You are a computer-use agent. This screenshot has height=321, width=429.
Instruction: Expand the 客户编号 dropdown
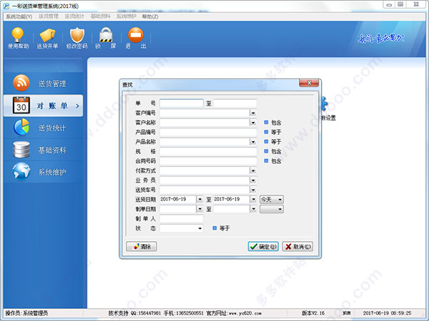pos(253,113)
